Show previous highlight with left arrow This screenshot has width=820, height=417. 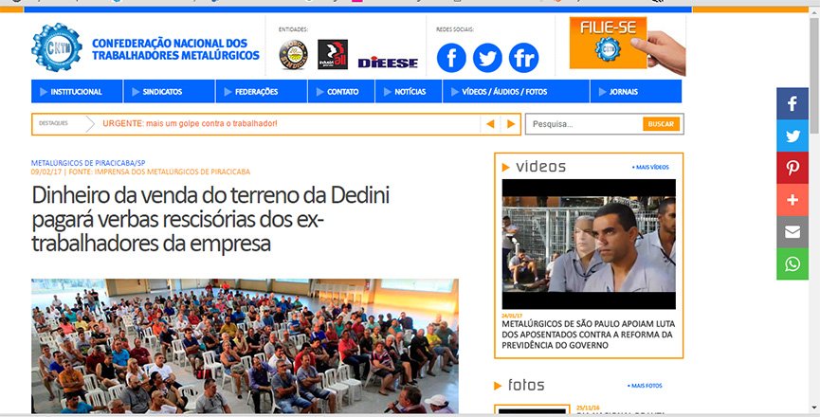[x=490, y=124]
